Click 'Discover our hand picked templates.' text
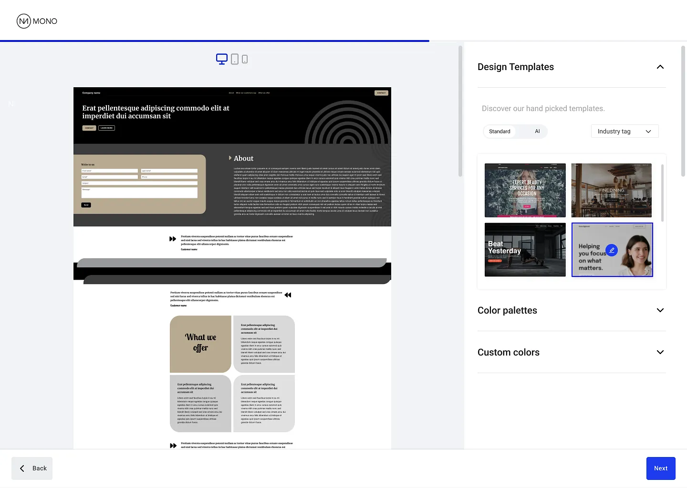The width and height of the screenshot is (687, 488). point(543,109)
